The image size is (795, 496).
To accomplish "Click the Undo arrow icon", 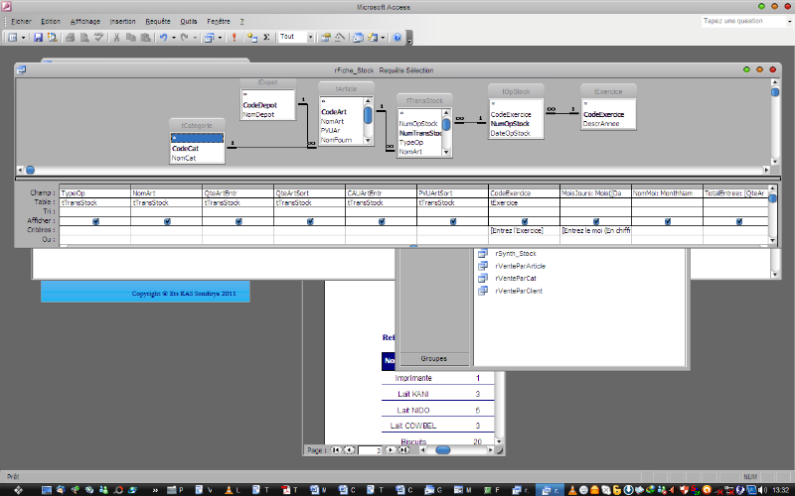I will [x=162, y=38].
